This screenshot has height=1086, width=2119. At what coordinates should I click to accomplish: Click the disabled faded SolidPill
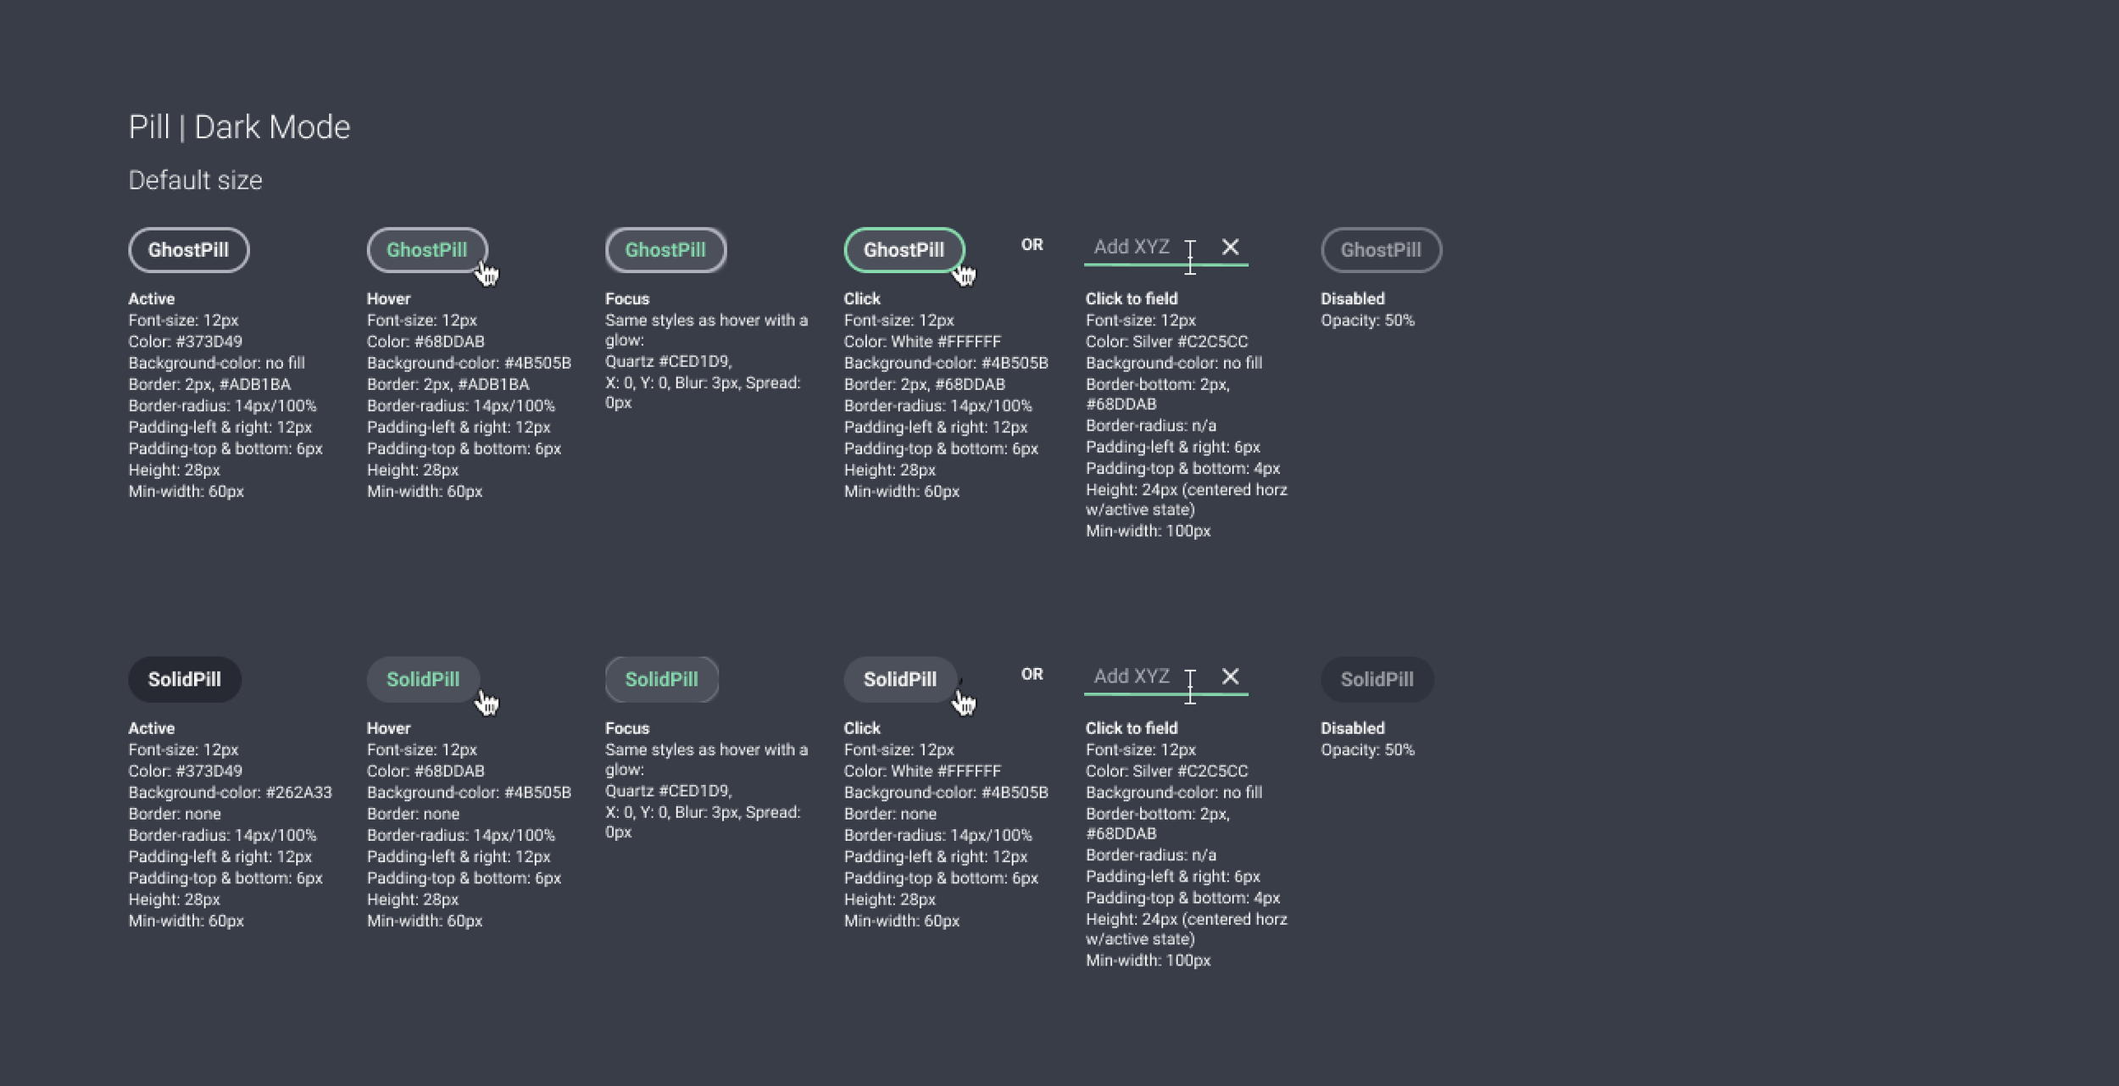click(1377, 679)
